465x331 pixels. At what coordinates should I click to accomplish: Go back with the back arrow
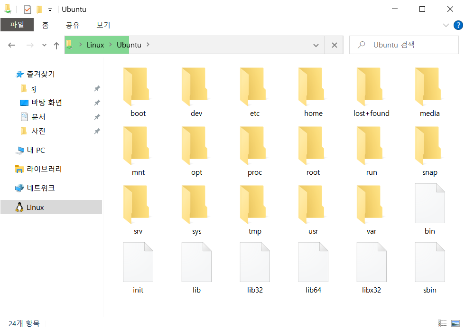[x=11, y=45]
